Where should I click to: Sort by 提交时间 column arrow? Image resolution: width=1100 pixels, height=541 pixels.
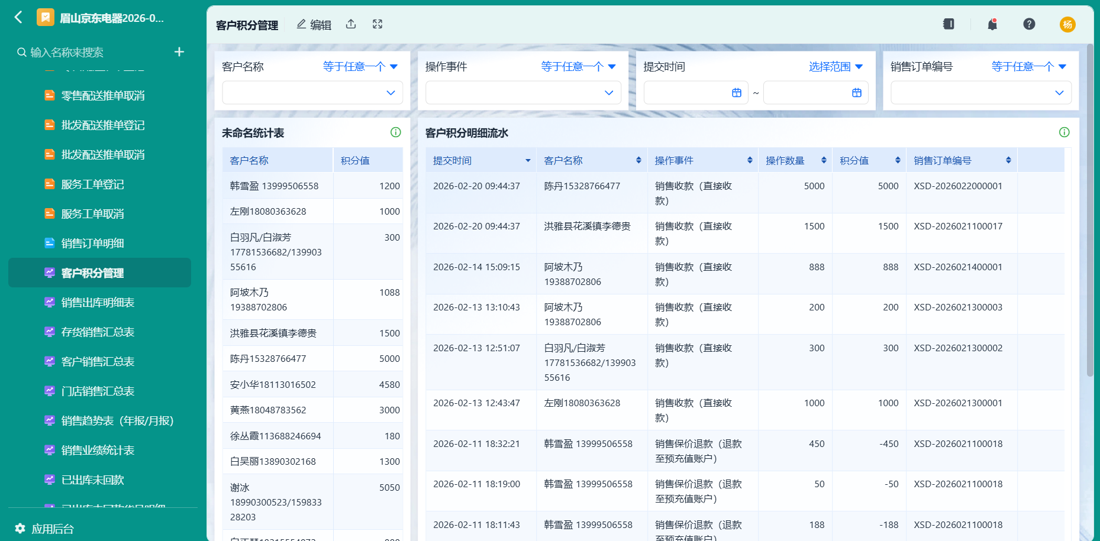coord(528,161)
